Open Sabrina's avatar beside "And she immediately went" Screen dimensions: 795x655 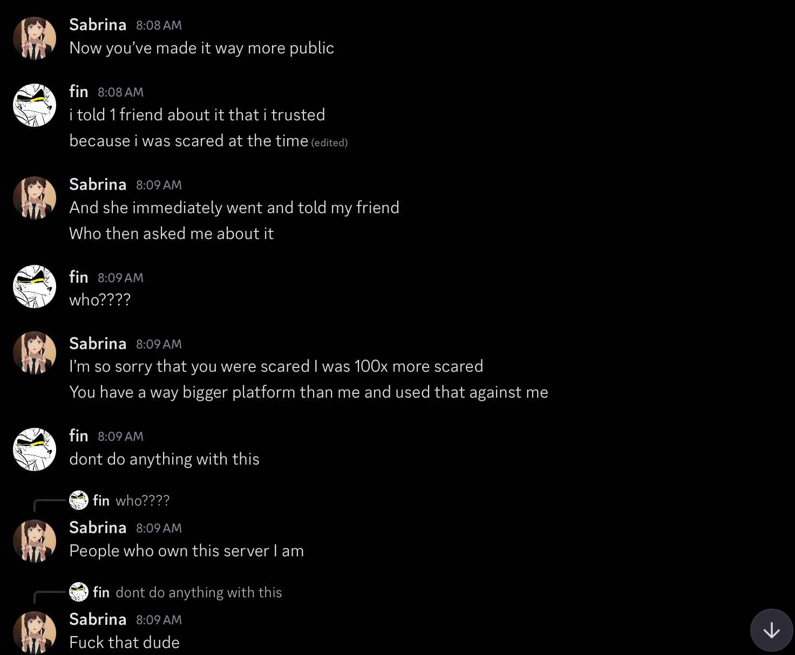pyautogui.click(x=35, y=197)
